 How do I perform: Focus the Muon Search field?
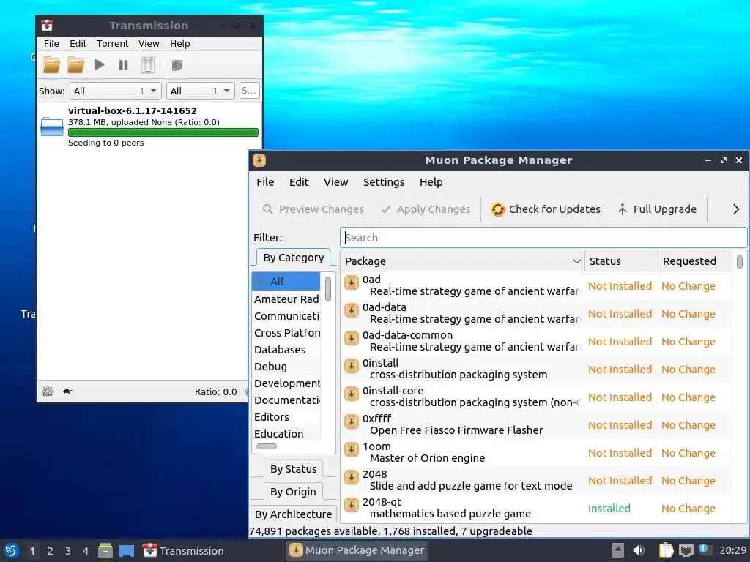(x=543, y=238)
